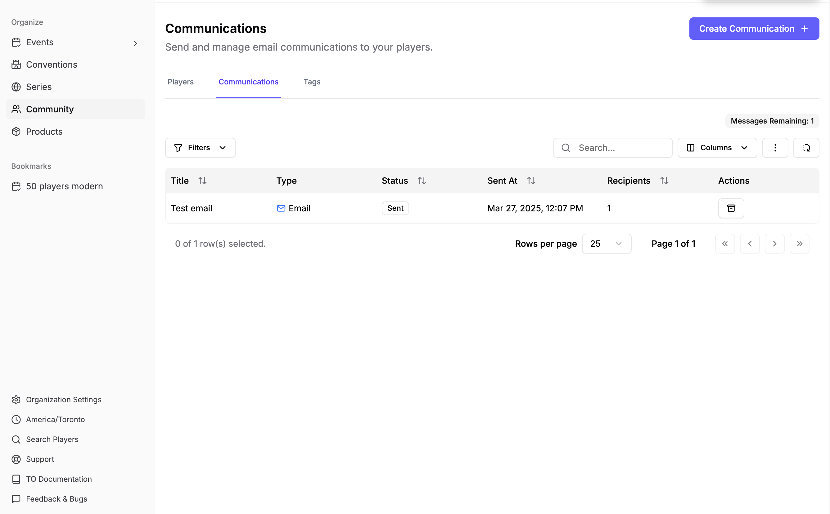Switch to the Tags tab
Image resolution: width=830 pixels, height=514 pixels.
pyautogui.click(x=312, y=82)
